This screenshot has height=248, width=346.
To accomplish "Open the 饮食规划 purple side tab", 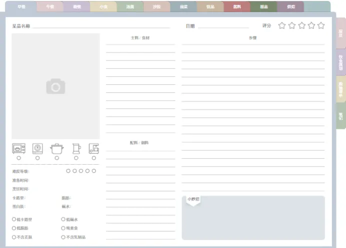I will (341, 62).
